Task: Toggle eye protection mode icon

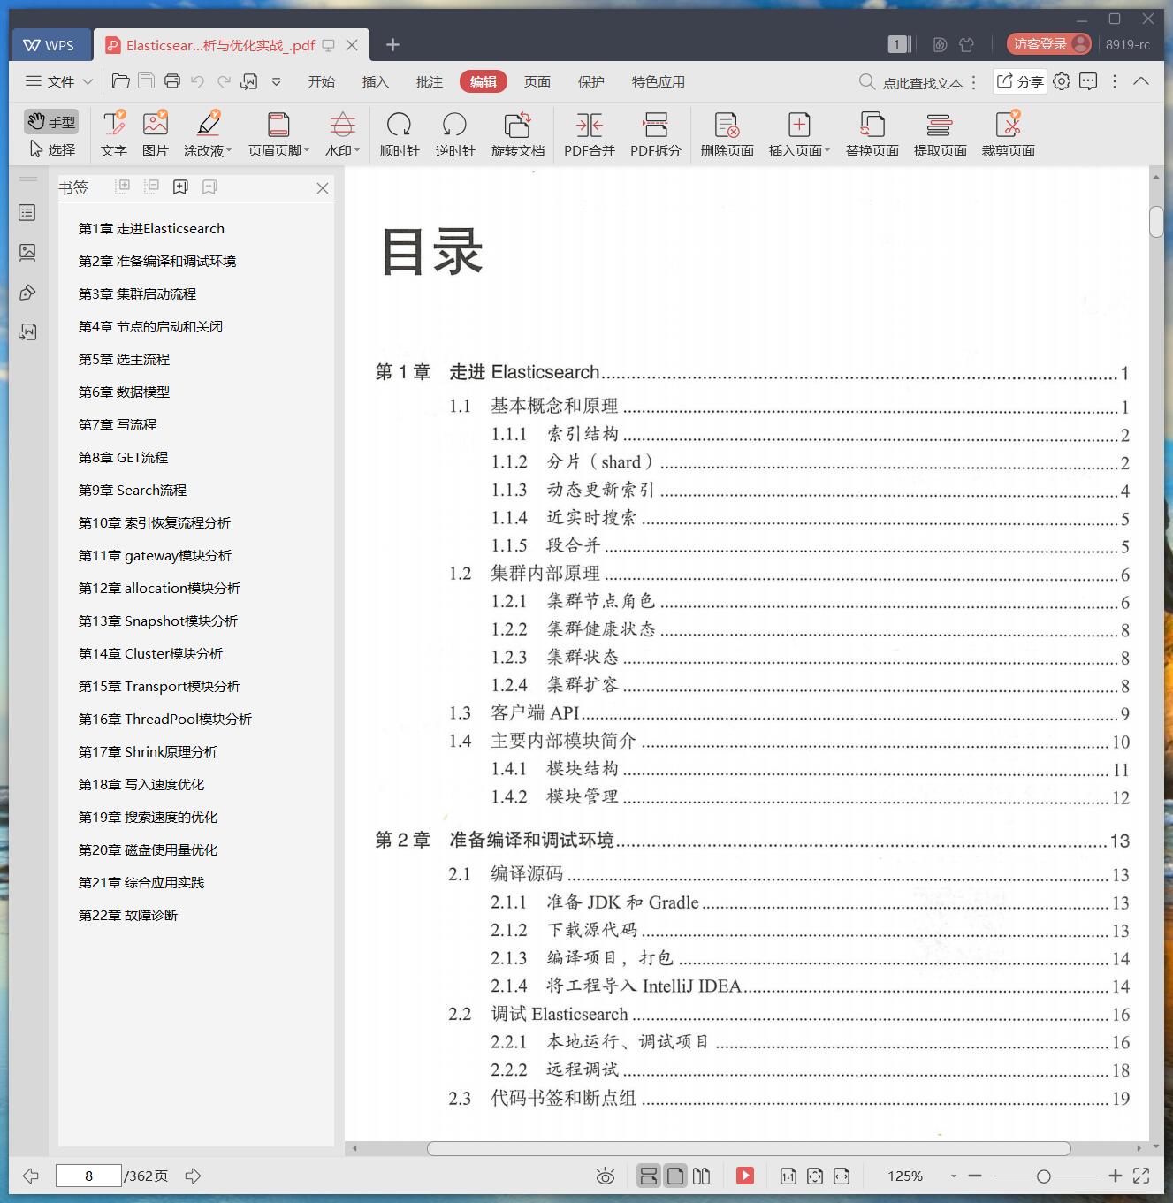Action: [605, 1176]
